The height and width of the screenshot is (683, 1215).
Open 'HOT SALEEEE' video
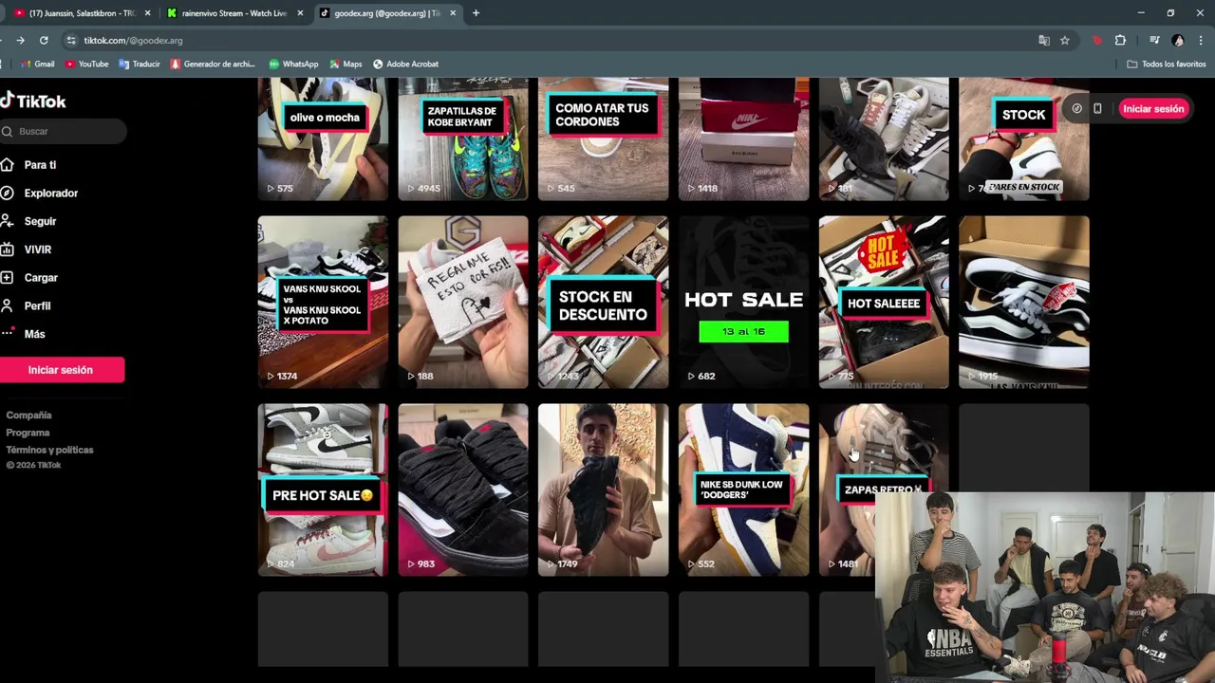[884, 302]
